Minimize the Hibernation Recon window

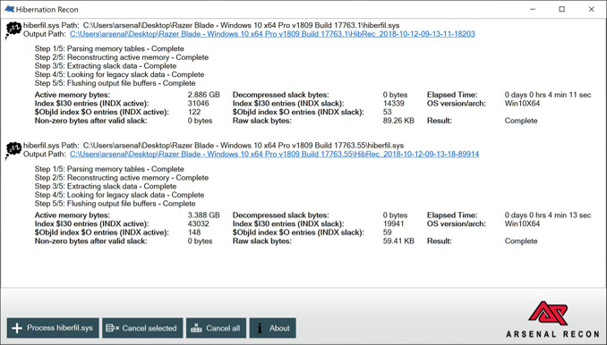click(x=533, y=9)
